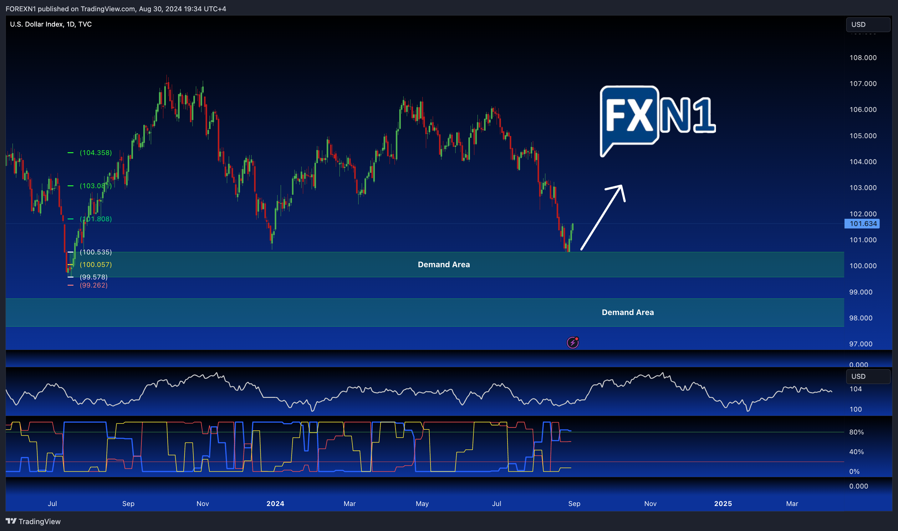Viewport: 898px width, 531px height.
Task: Click the first Nov label on time axis
Action: point(203,503)
